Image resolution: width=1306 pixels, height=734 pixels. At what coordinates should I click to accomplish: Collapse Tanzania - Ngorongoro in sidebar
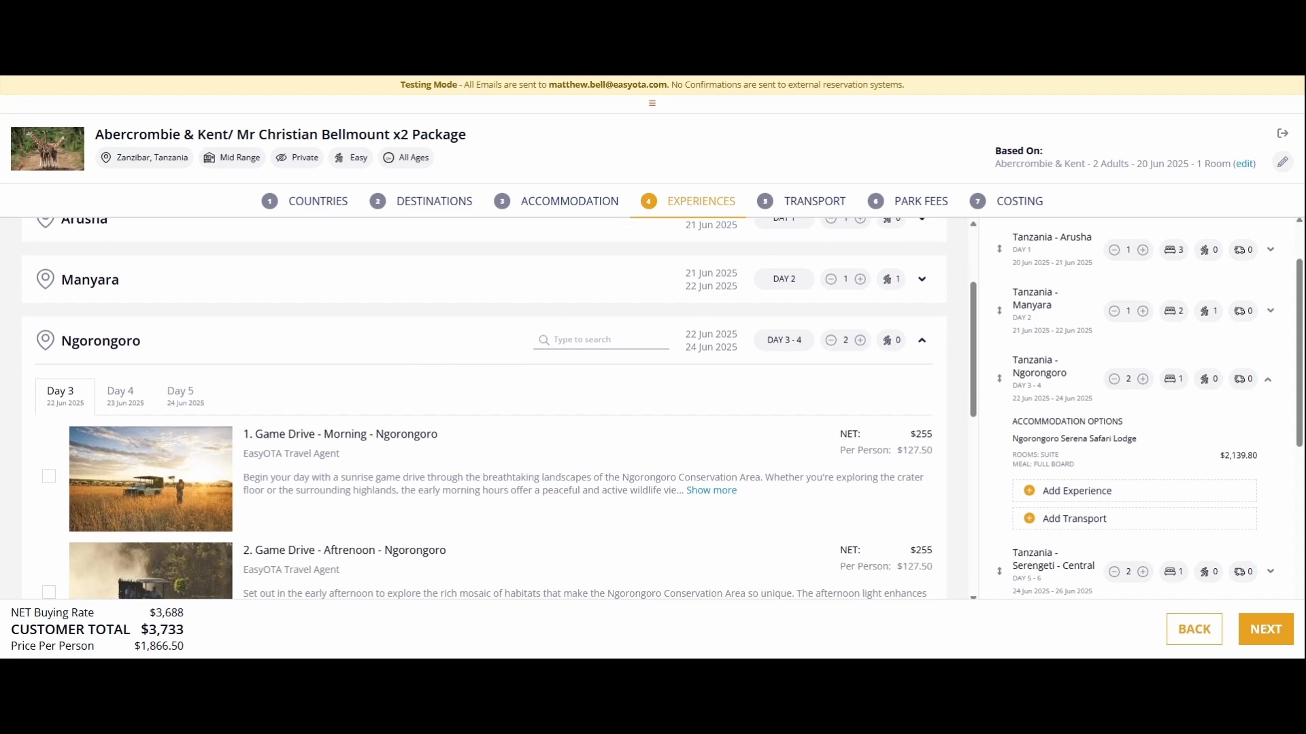(x=1269, y=380)
